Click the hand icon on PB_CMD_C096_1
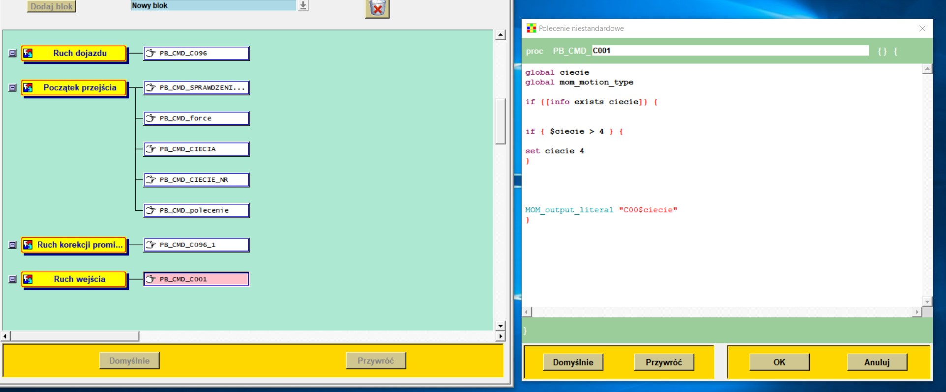Image resolution: width=946 pixels, height=392 pixels. coord(151,245)
